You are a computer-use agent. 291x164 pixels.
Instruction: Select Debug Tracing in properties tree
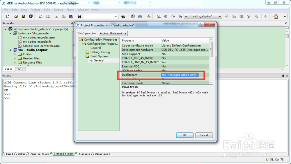coord(100,52)
